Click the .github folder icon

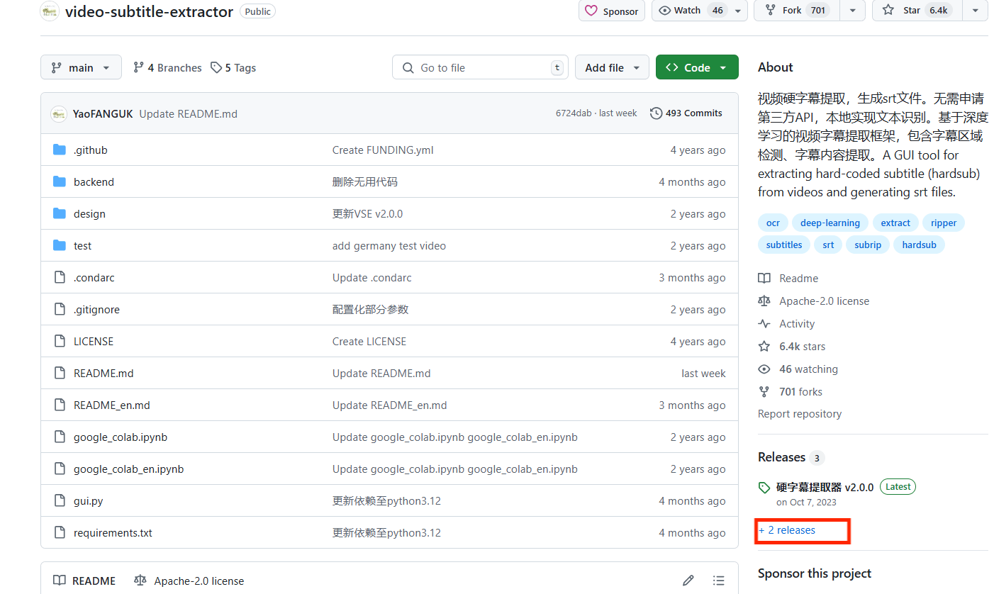(60, 150)
